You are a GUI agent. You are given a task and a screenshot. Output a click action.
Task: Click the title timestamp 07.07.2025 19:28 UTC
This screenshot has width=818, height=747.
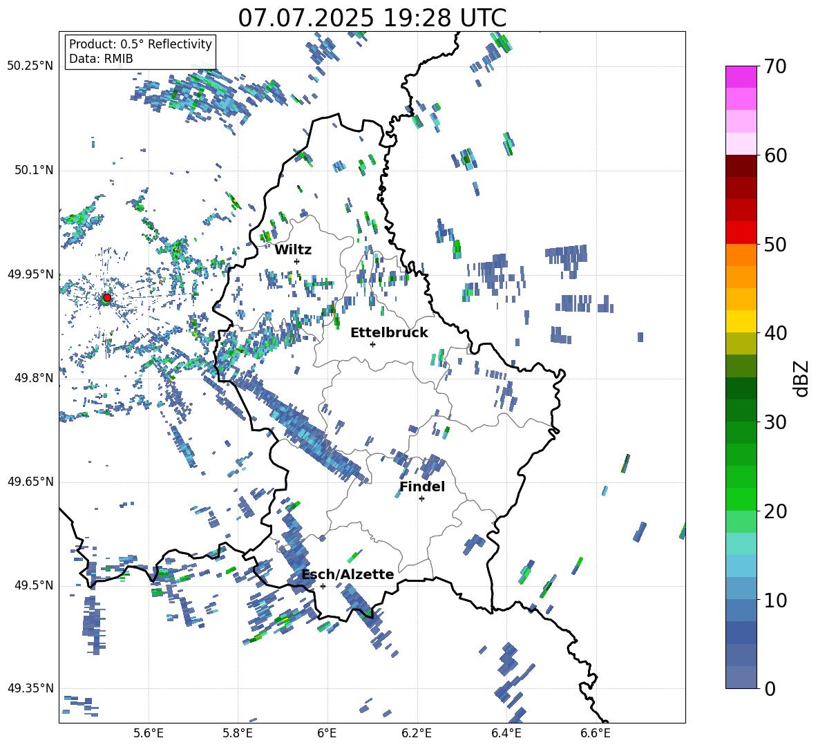pyautogui.click(x=372, y=18)
